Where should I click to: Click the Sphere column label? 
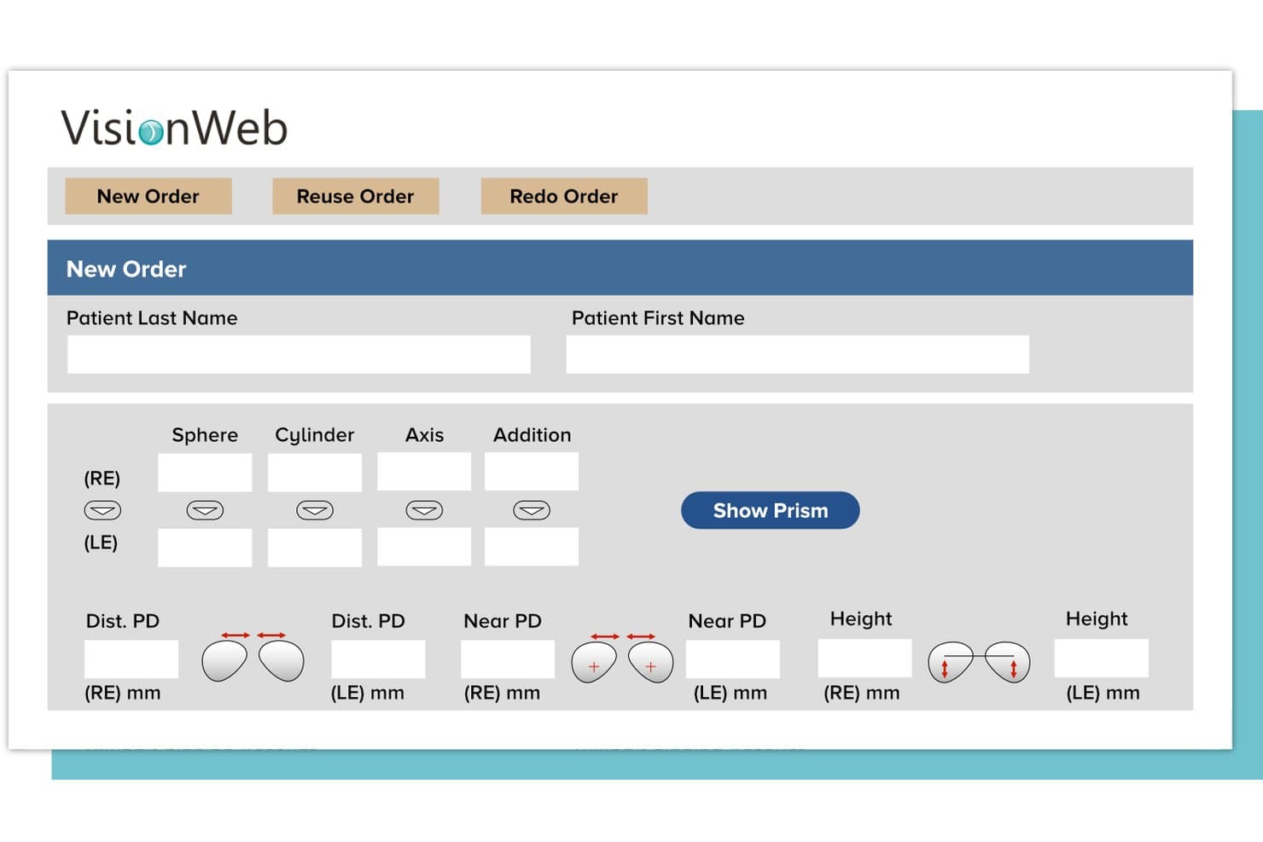click(x=205, y=435)
